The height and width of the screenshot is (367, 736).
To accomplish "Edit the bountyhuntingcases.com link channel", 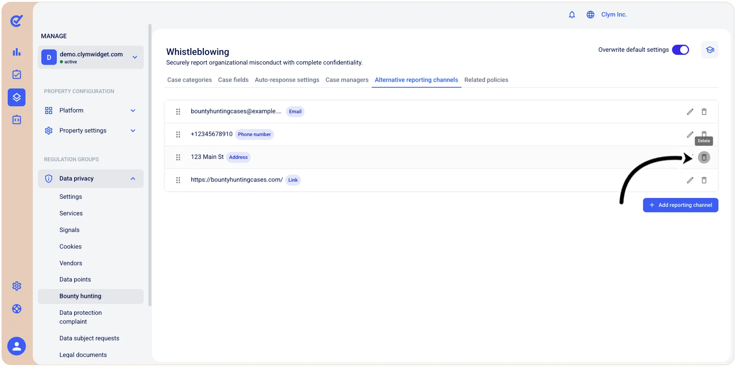I will pos(690,180).
